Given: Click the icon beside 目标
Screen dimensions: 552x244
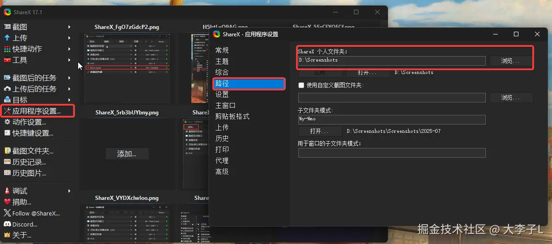Looking at the screenshot, I should click(7, 100).
